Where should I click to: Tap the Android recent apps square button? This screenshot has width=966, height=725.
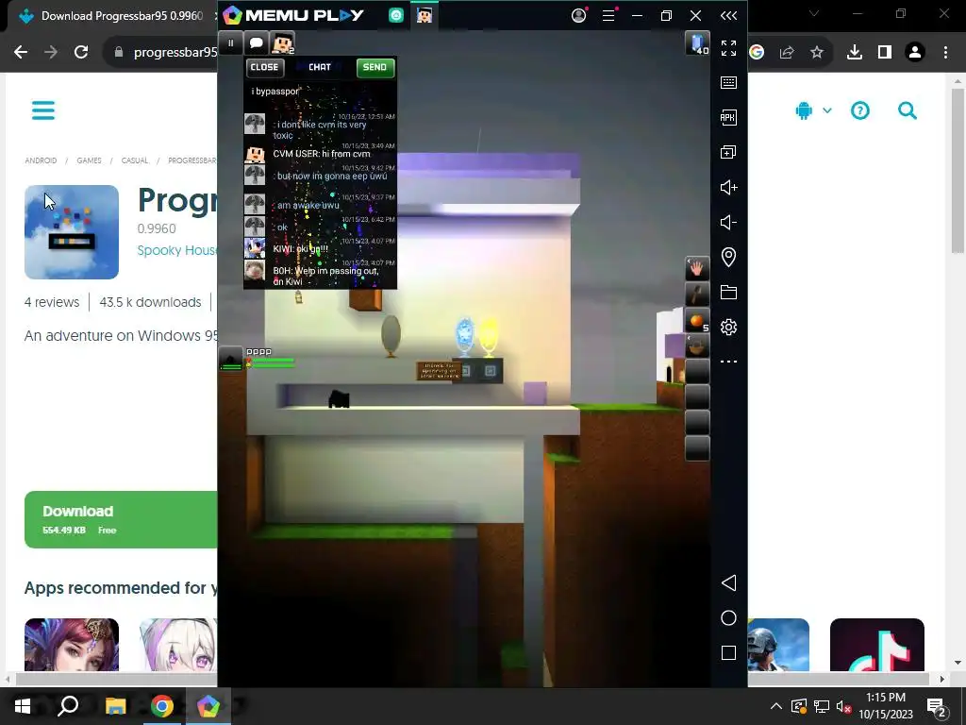click(728, 653)
